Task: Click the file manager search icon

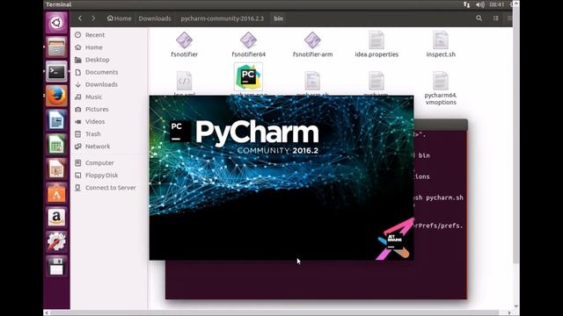Action: 479,18
